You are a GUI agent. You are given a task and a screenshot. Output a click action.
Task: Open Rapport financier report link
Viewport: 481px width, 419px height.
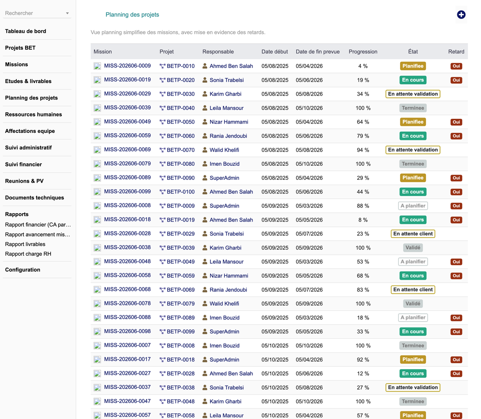(x=38, y=225)
